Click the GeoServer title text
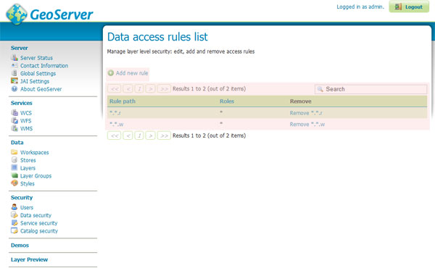 (x=62, y=14)
